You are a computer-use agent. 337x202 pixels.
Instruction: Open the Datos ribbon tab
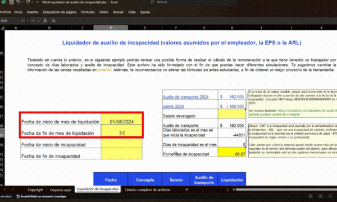coord(104,12)
